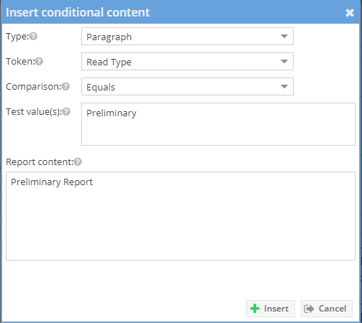Image resolution: width=362 pixels, height=323 pixels.
Task: Expand the Comparison dropdown arrow
Action: pyautogui.click(x=284, y=87)
